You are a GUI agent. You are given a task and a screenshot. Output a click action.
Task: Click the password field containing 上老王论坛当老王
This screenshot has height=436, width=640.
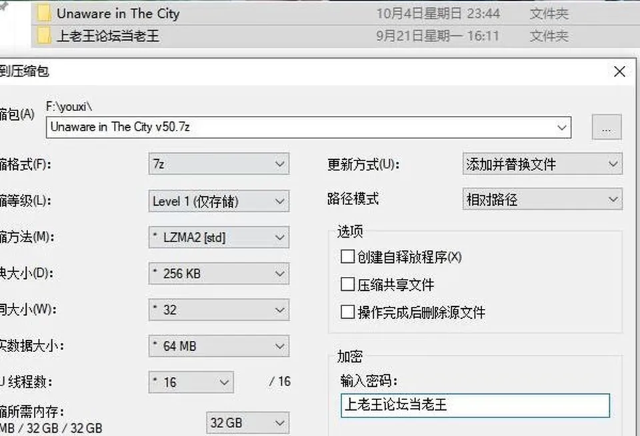(x=475, y=405)
